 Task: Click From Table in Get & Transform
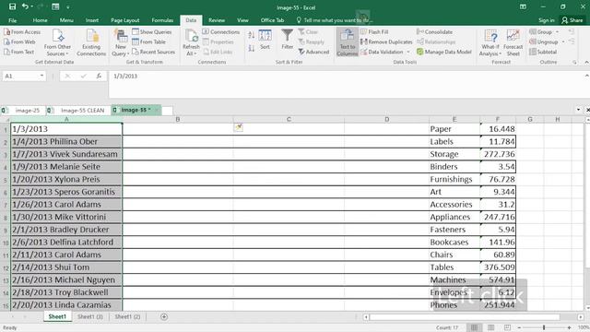coord(148,41)
